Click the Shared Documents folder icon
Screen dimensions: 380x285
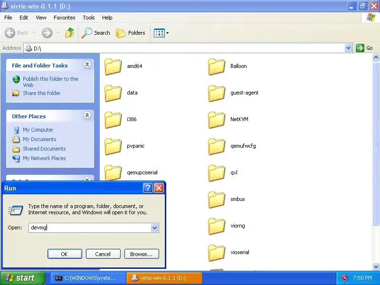coord(16,149)
